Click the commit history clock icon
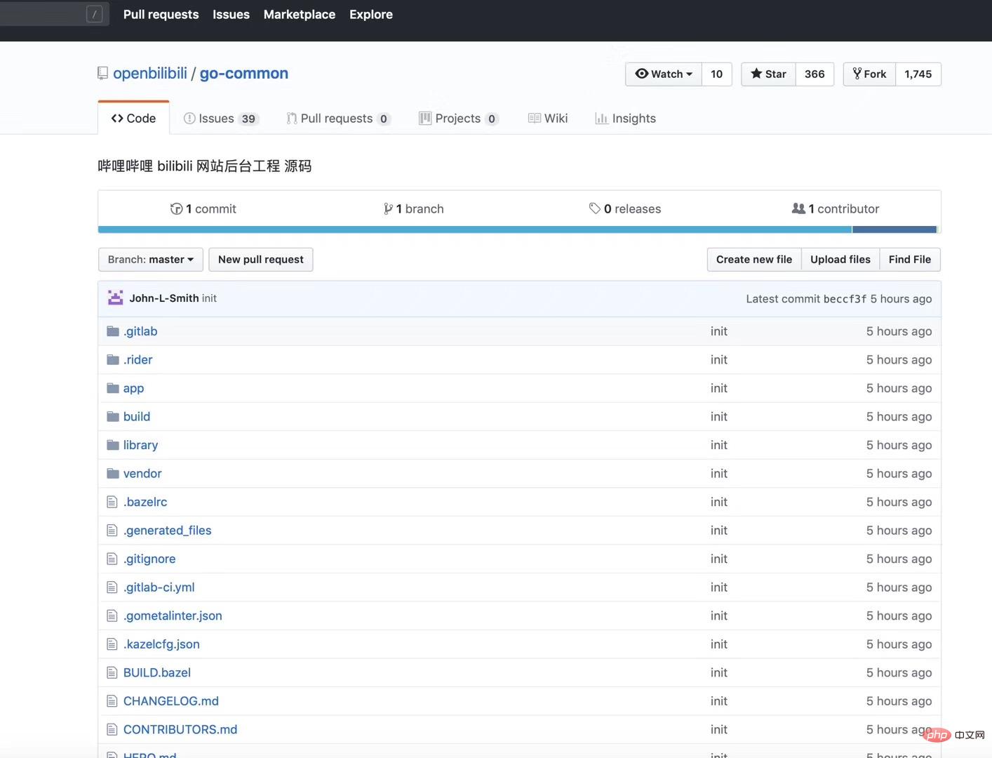Image resolution: width=992 pixels, height=758 pixels. point(176,208)
